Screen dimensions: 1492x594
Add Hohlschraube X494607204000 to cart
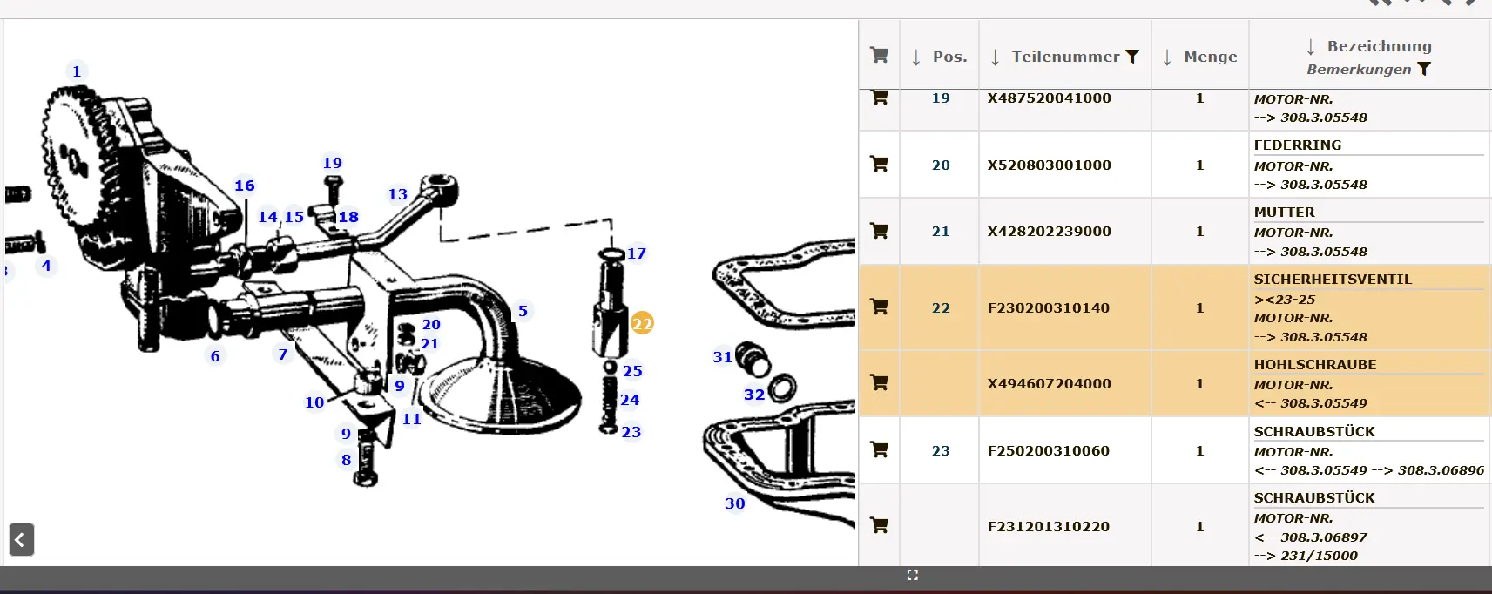[879, 382]
